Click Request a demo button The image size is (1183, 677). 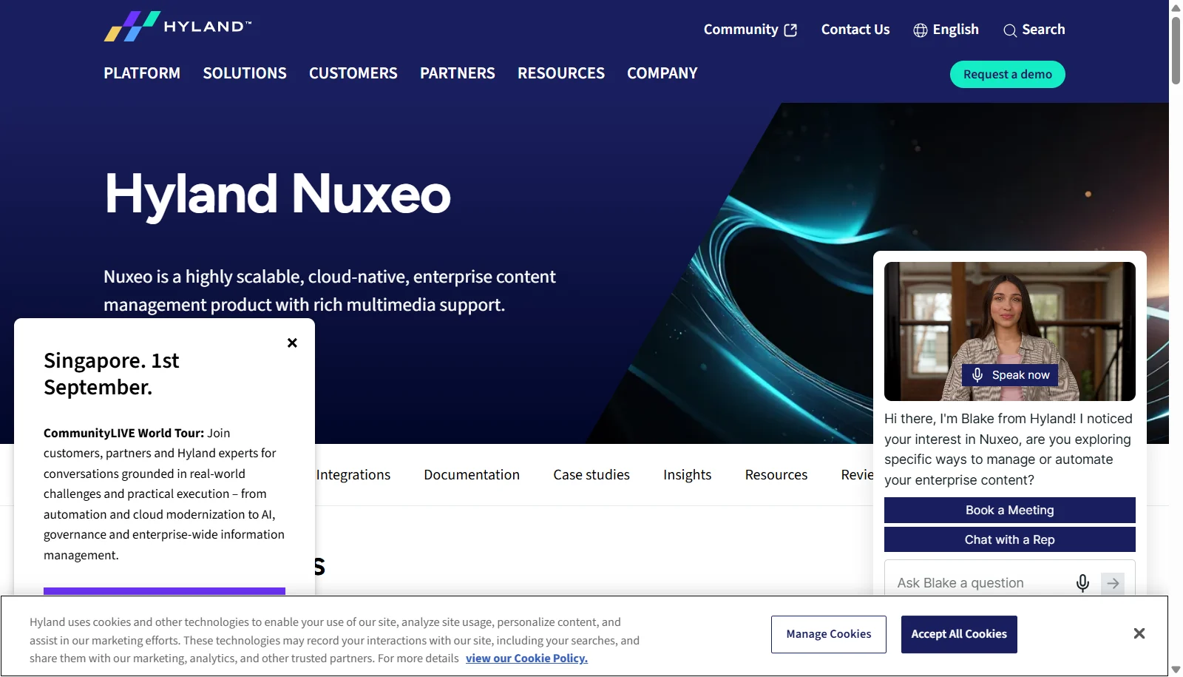(x=1007, y=74)
